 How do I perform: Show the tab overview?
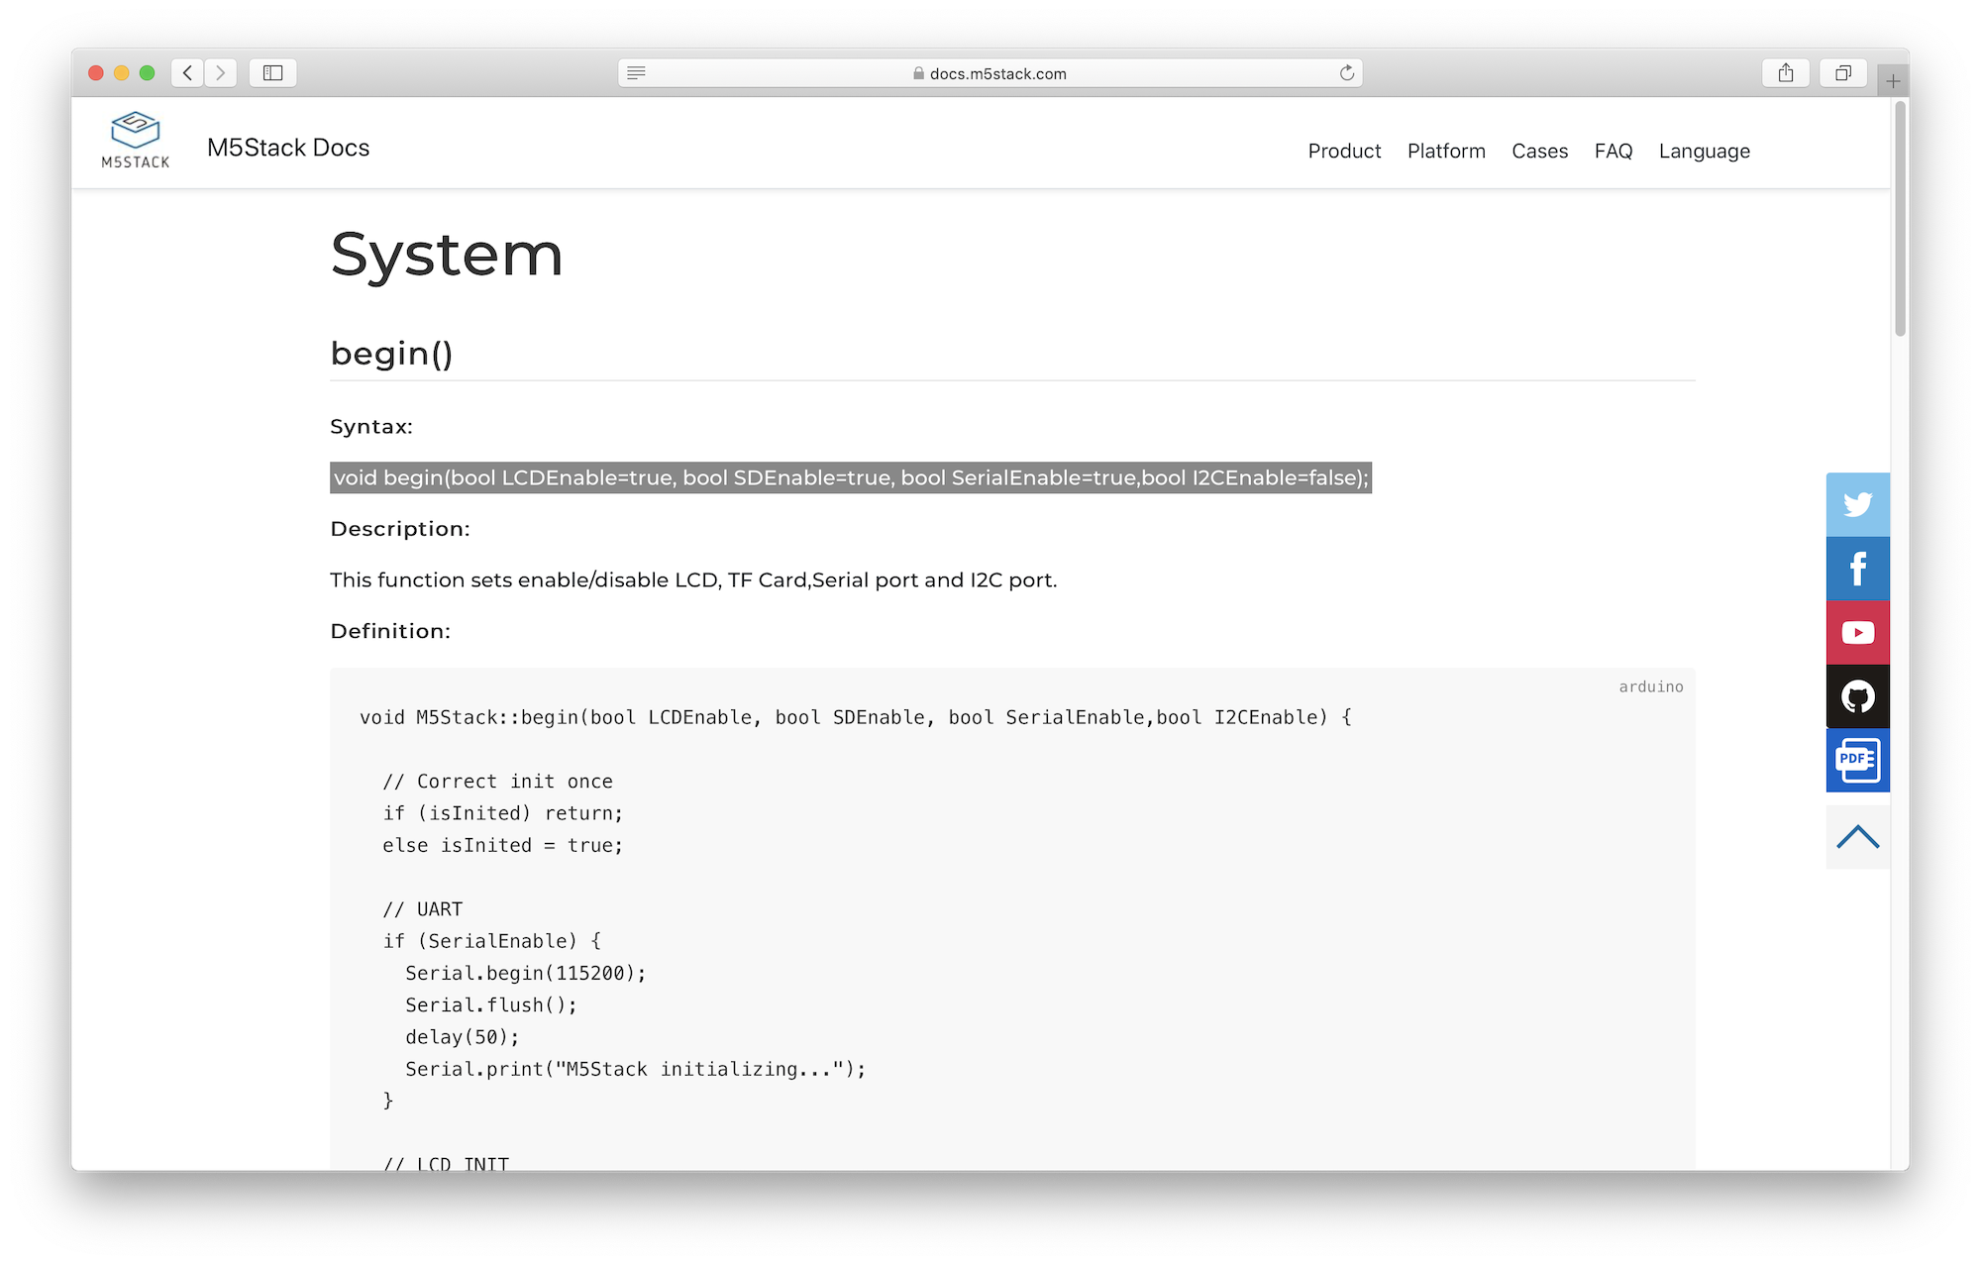point(1842,73)
